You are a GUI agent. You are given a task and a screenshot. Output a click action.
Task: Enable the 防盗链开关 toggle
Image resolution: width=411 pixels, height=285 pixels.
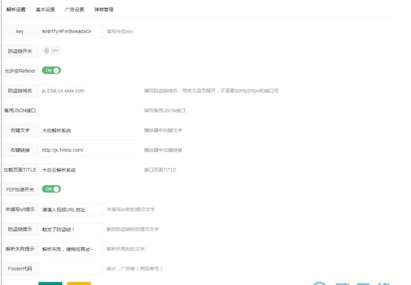click(51, 51)
